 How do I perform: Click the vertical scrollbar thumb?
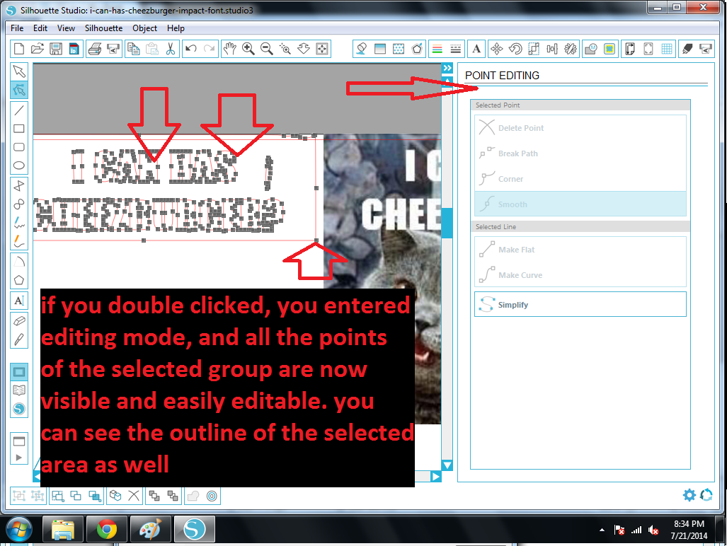tap(447, 223)
